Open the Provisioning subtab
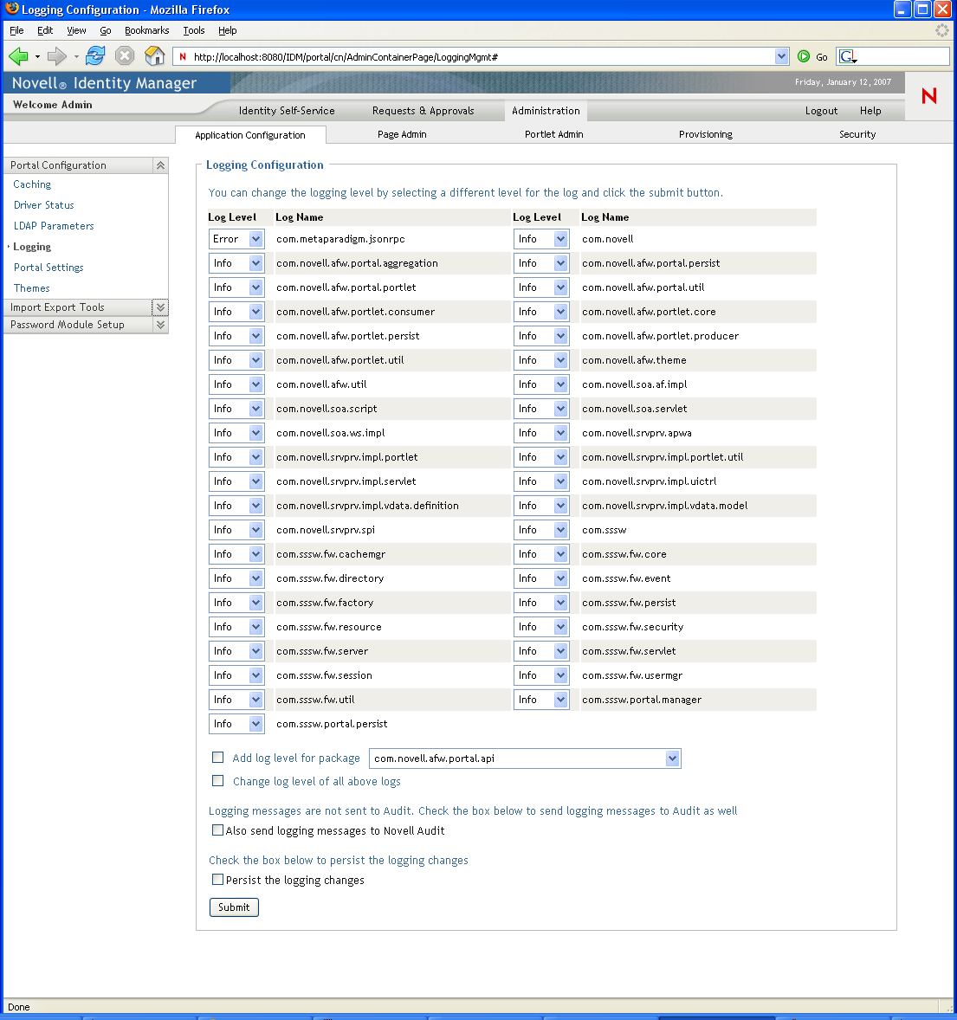 click(x=706, y=134)
